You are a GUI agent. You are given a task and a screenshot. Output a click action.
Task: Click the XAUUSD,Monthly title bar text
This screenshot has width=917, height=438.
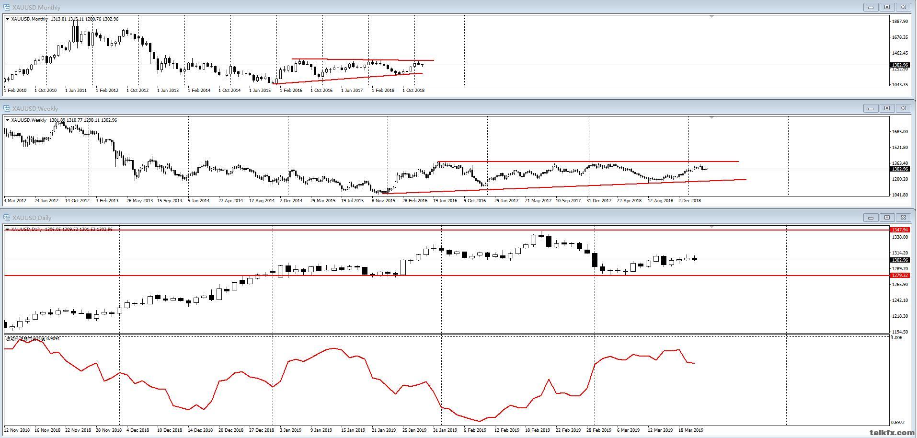36,7
